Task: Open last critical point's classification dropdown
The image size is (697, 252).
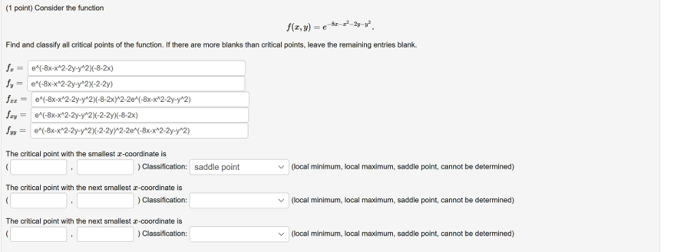Action: click(x=239, y=234)
